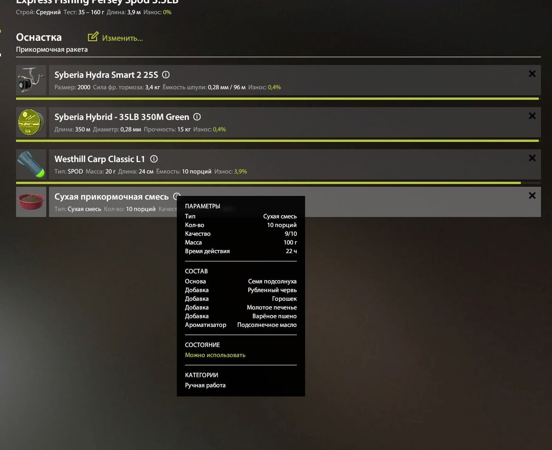Screen dimensions: 552x450
Task: Click the reel wear value 0,4%
Action: [x=274, y=87]
